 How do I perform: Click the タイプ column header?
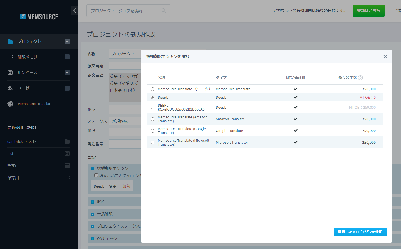pos(221,78)
